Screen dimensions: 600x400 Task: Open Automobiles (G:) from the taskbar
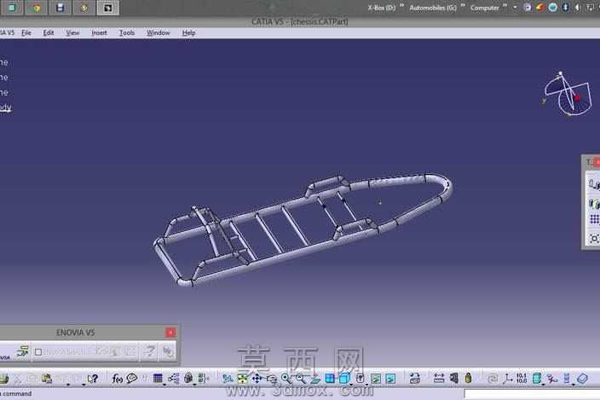point(433,8)
